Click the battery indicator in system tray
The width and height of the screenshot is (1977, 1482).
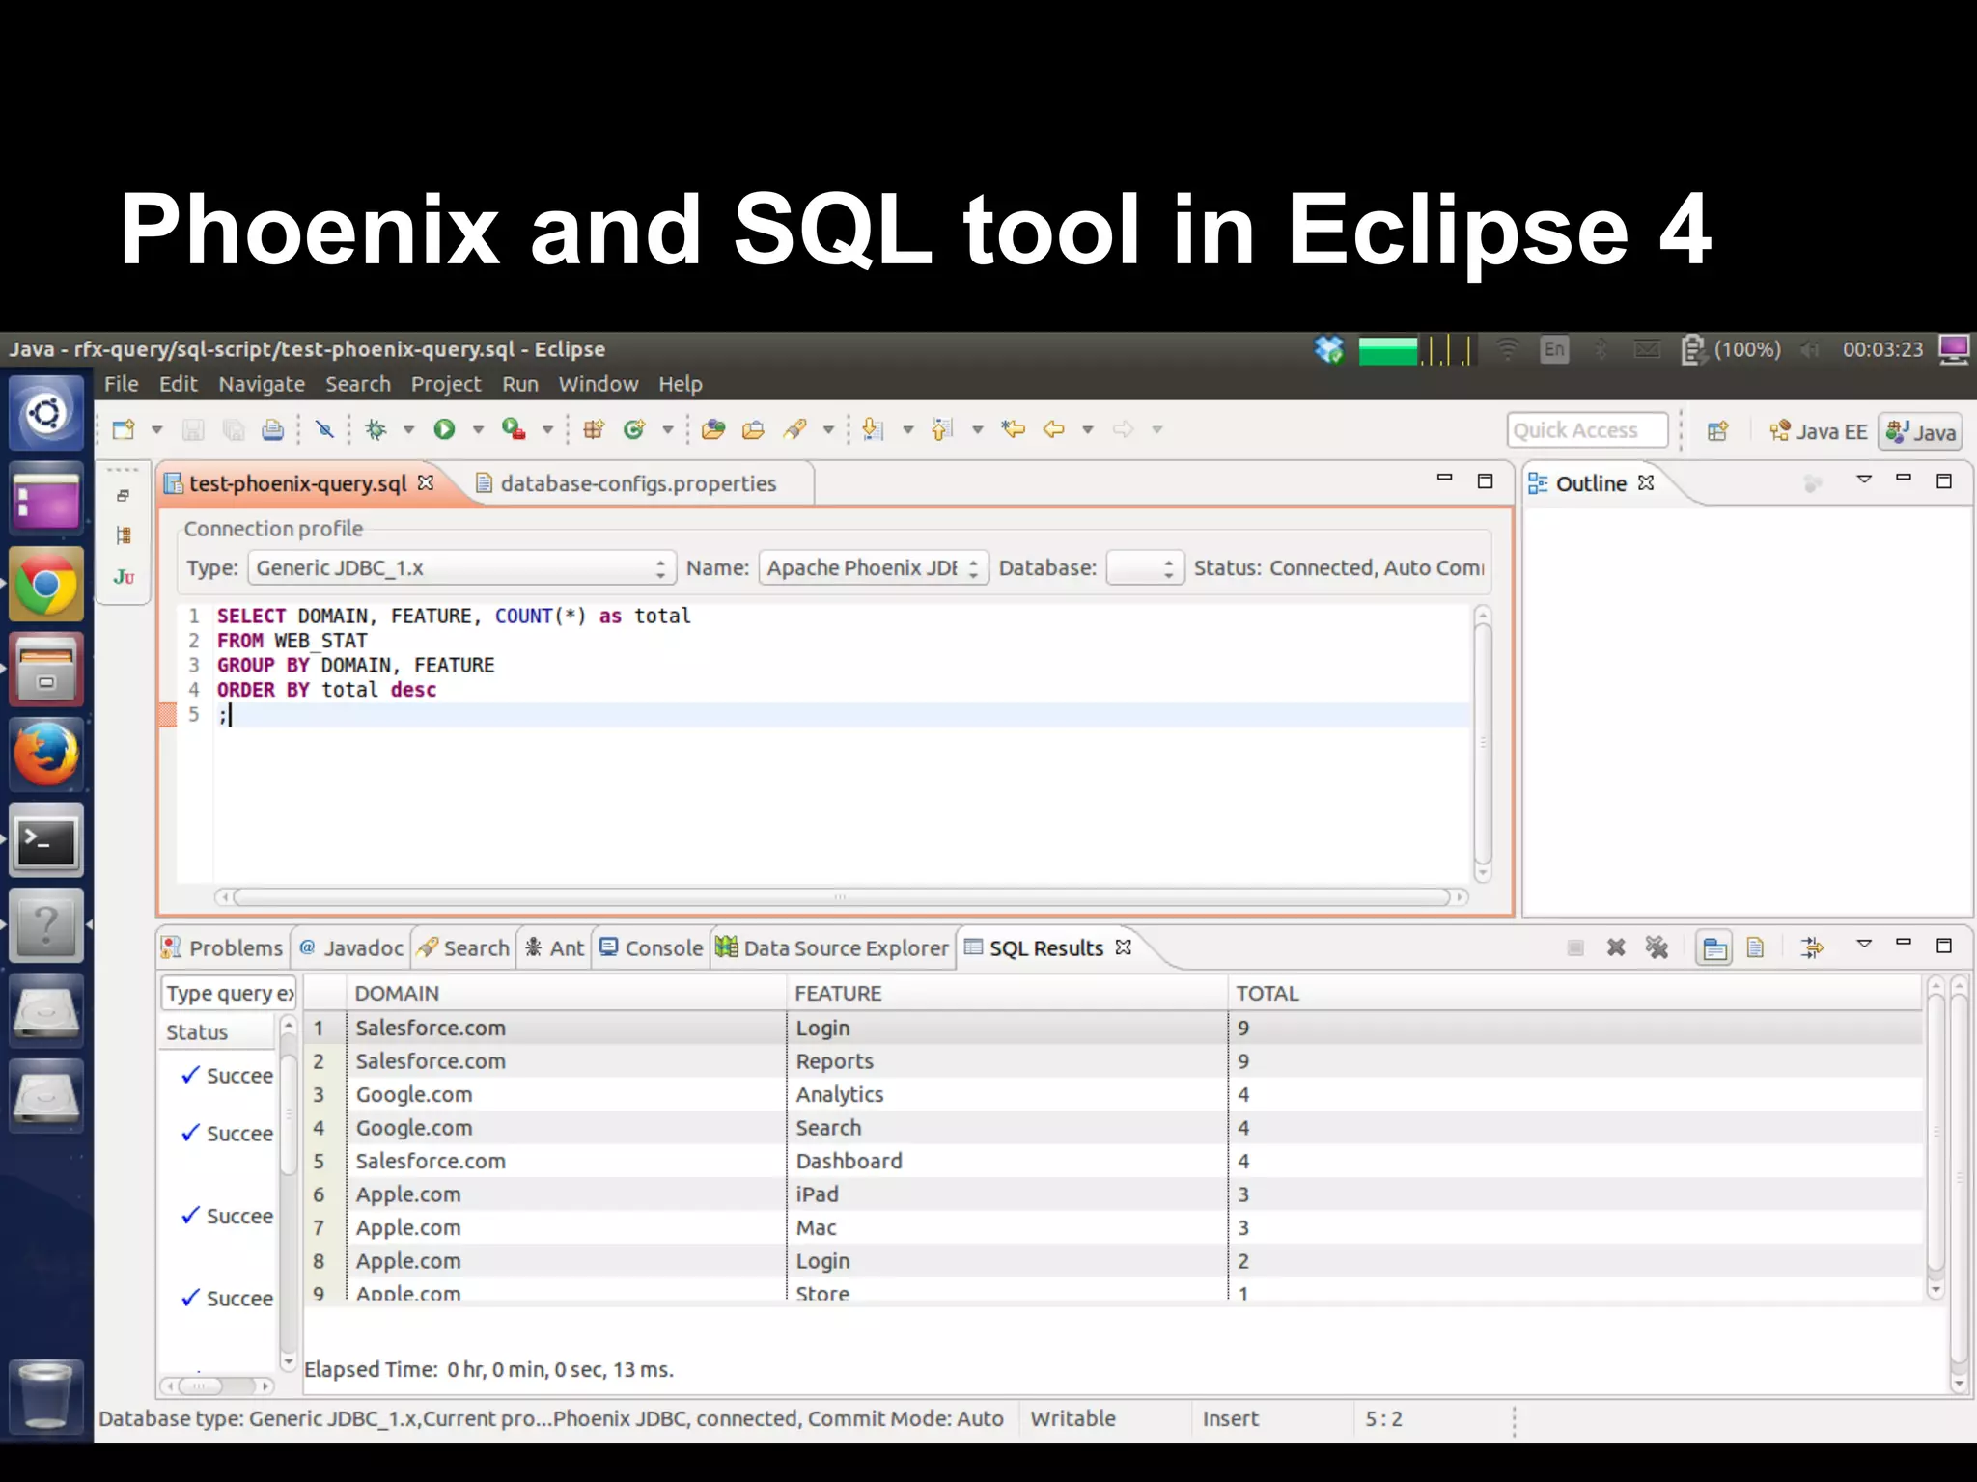[1731, 349]
